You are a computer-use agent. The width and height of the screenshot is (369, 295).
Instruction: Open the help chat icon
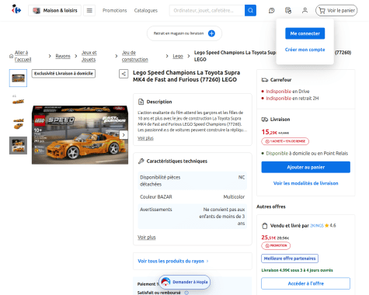(271, 10)
